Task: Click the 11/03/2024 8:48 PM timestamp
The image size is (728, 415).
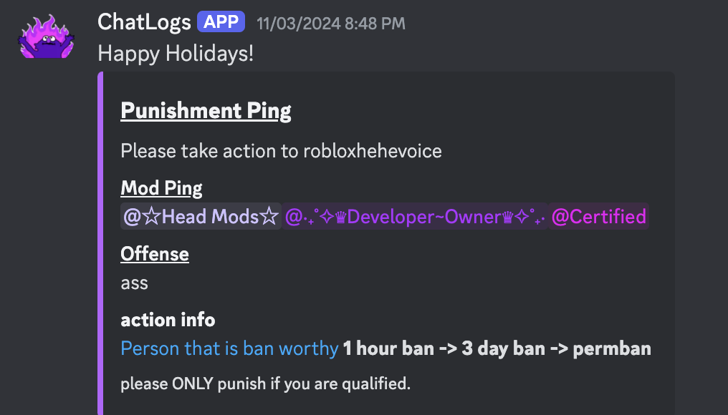Action: click(x=331, y=24)
